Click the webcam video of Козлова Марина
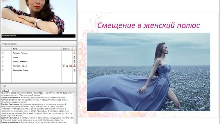The image size is (220, 124). 38,17
